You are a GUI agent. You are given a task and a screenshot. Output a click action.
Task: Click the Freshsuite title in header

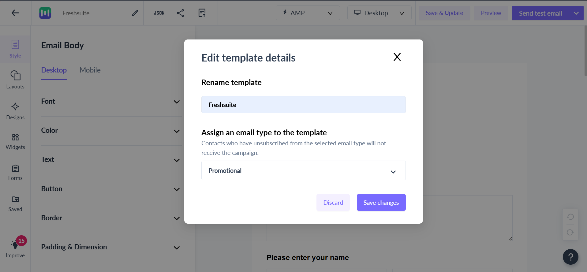coord(76,13)
